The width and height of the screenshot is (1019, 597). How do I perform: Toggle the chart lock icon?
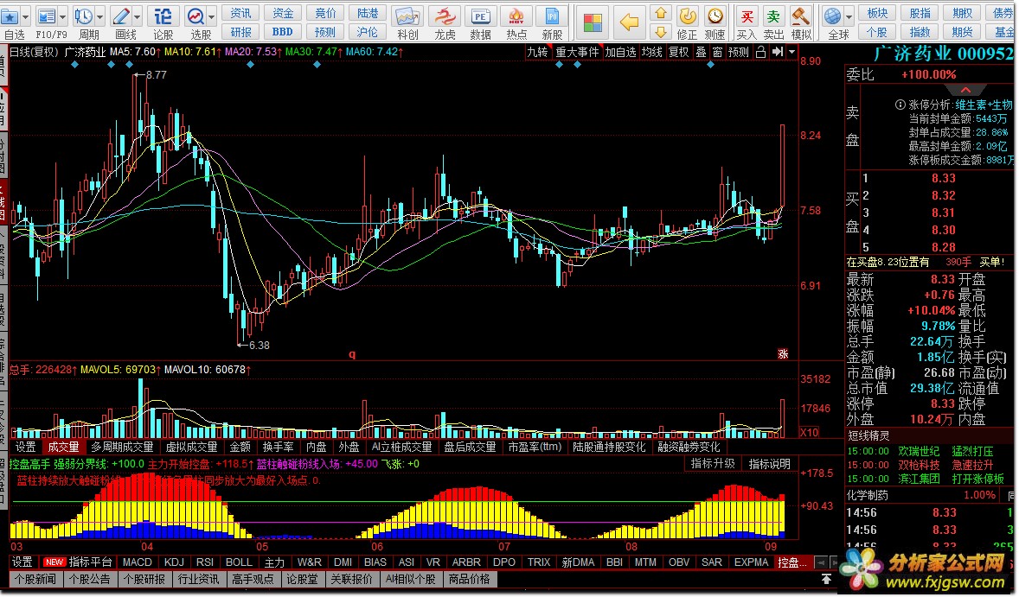point(760,52)
